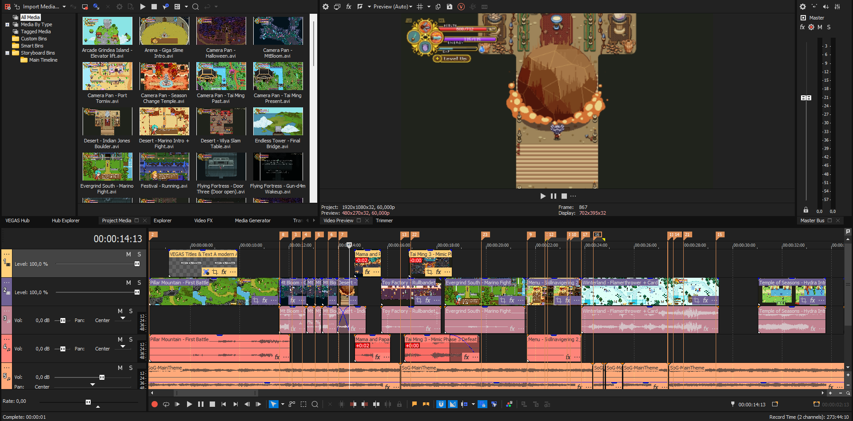
Task: Adjust the Rate slider handle
Action: point(88,402)
